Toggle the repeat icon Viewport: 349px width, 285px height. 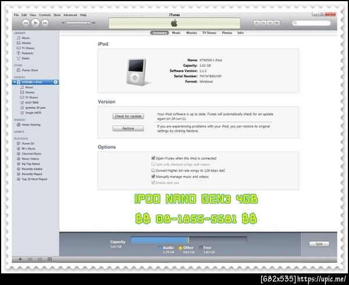40,259
